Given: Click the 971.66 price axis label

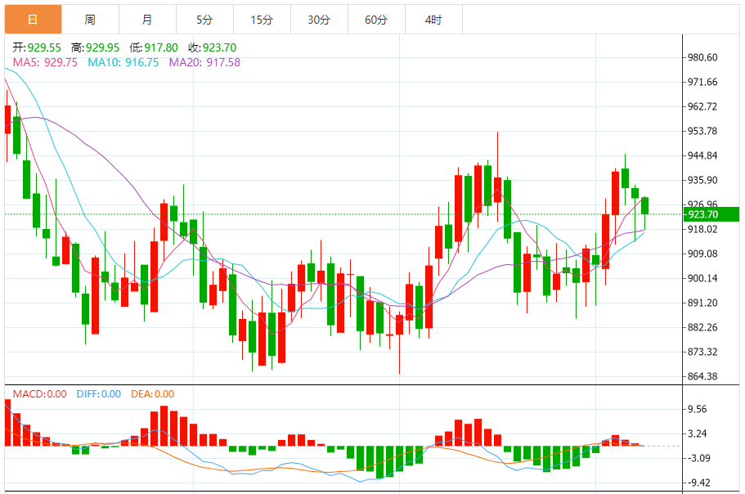Looking at the screenshot, I should click(x=702, y=82).
